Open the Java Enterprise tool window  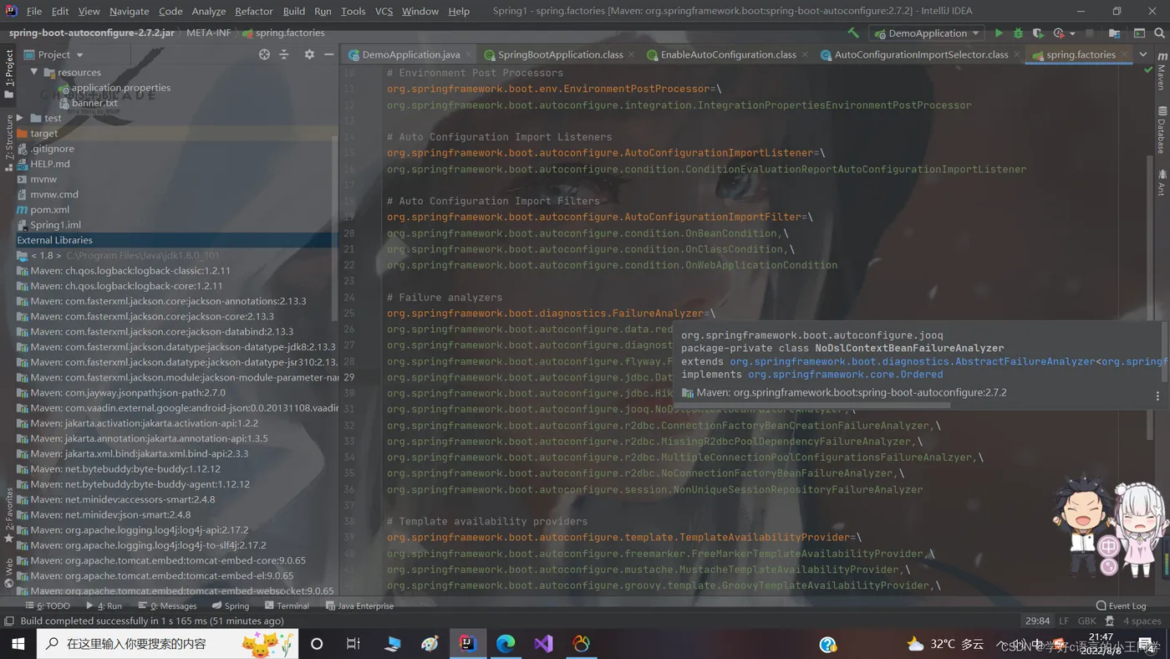tap(359, 605)
